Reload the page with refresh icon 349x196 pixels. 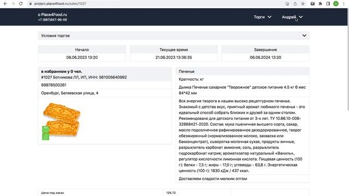coord(21,4)
